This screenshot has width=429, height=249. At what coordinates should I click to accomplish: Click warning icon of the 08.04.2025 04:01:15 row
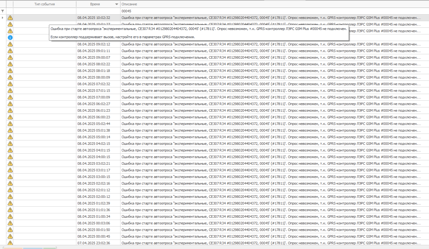tap(10, 150)
